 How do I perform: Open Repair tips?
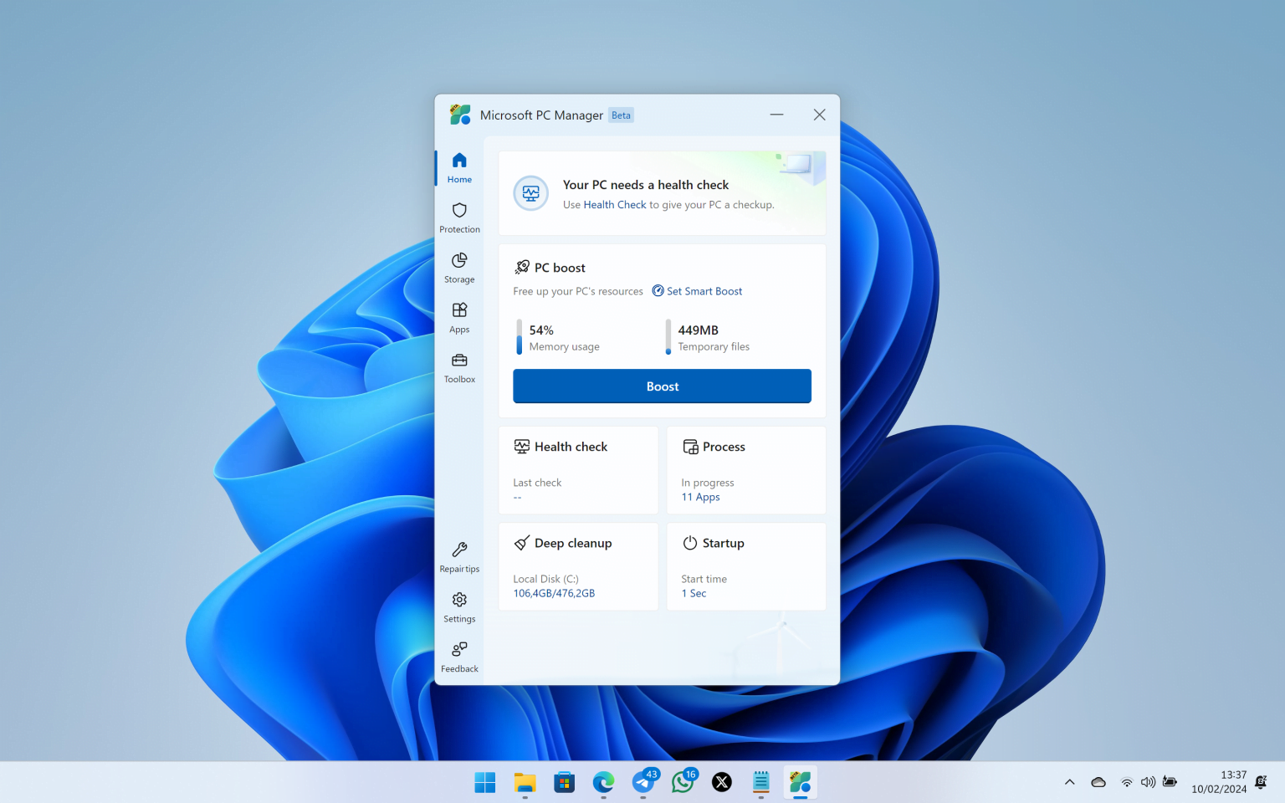(459, 556)
